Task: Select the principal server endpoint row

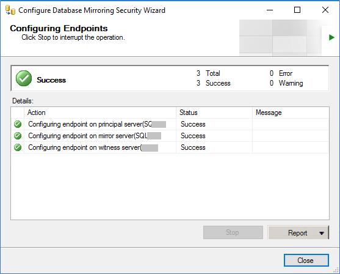Action: [x=170, y=124]
